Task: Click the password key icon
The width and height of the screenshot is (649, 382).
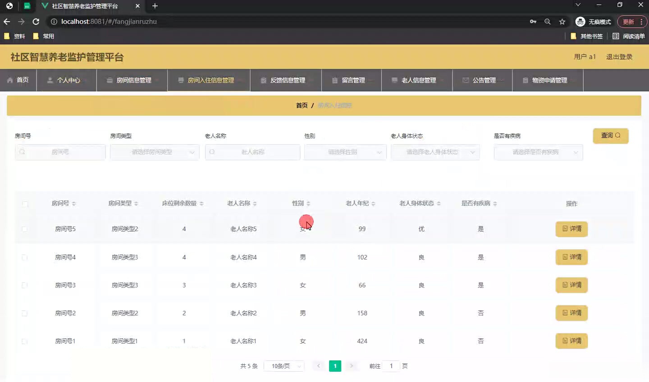Action: pos(533,22)
